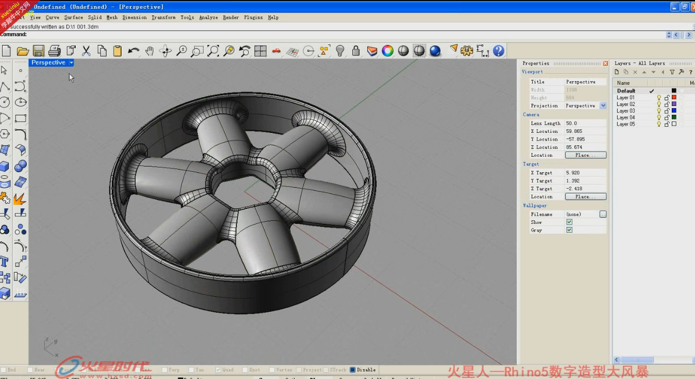
Task: Select the Layer 02 row name
Action: 625,104
